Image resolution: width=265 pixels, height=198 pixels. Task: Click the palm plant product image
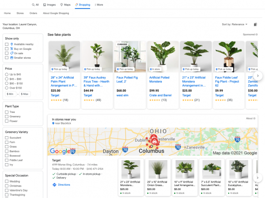pos(64,57)
